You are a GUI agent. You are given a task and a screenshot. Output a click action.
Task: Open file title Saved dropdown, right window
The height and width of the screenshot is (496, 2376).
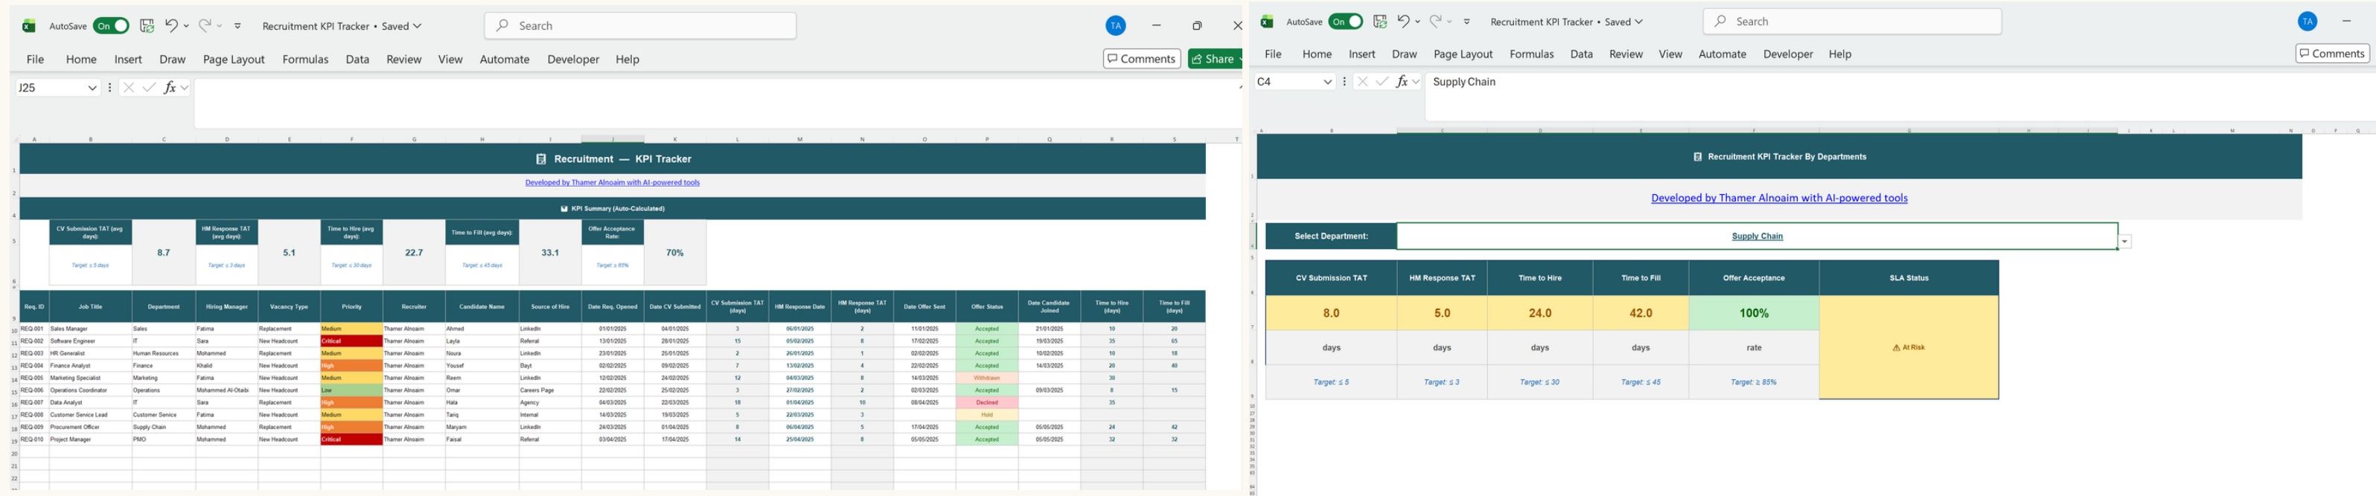tap(1639, 22)
